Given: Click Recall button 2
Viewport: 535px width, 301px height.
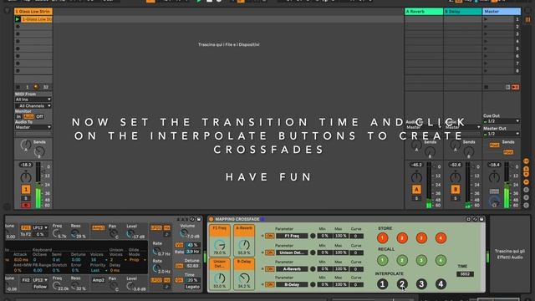Looking at the screenshot, I should pos(402,260).
